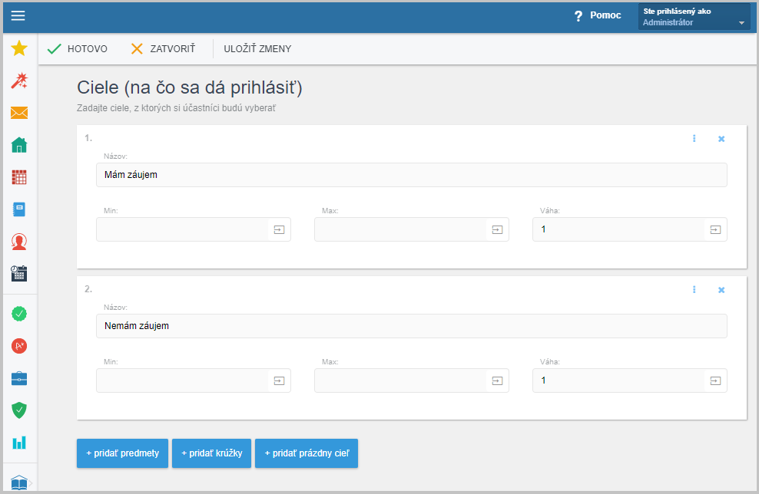Open the blue briefcase icon in sidebar
The height and width of the screenshot is (494, 759).
point(19,378)
